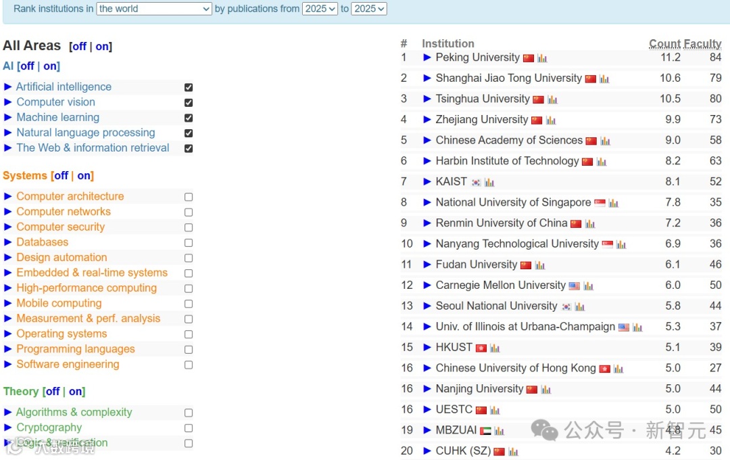Enable the Databases checkbox
This screenshot has width=730, height=460.
pyautogui.click(x=189, y=243)
